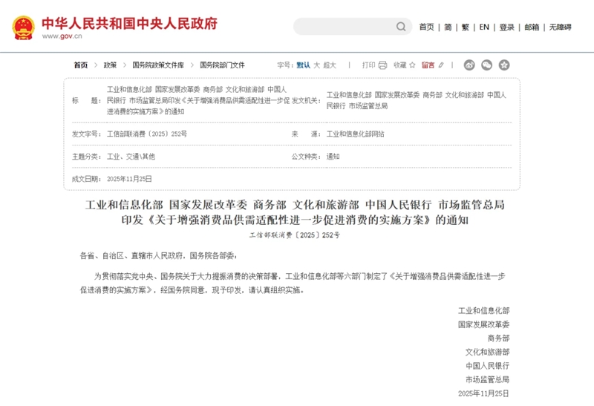Set font size to 超大
The image size is (594, 406).
[x=330, y=65]
